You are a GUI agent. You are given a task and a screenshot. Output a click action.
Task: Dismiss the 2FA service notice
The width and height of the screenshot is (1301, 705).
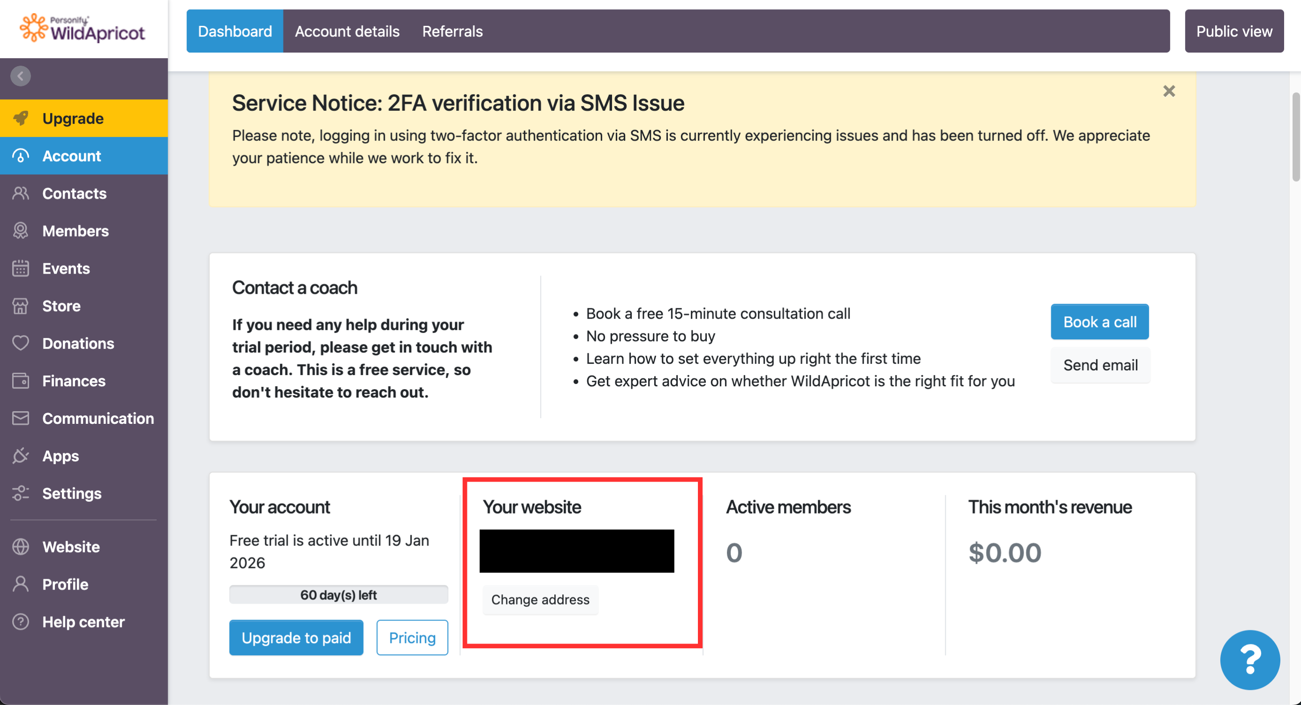1169,92
